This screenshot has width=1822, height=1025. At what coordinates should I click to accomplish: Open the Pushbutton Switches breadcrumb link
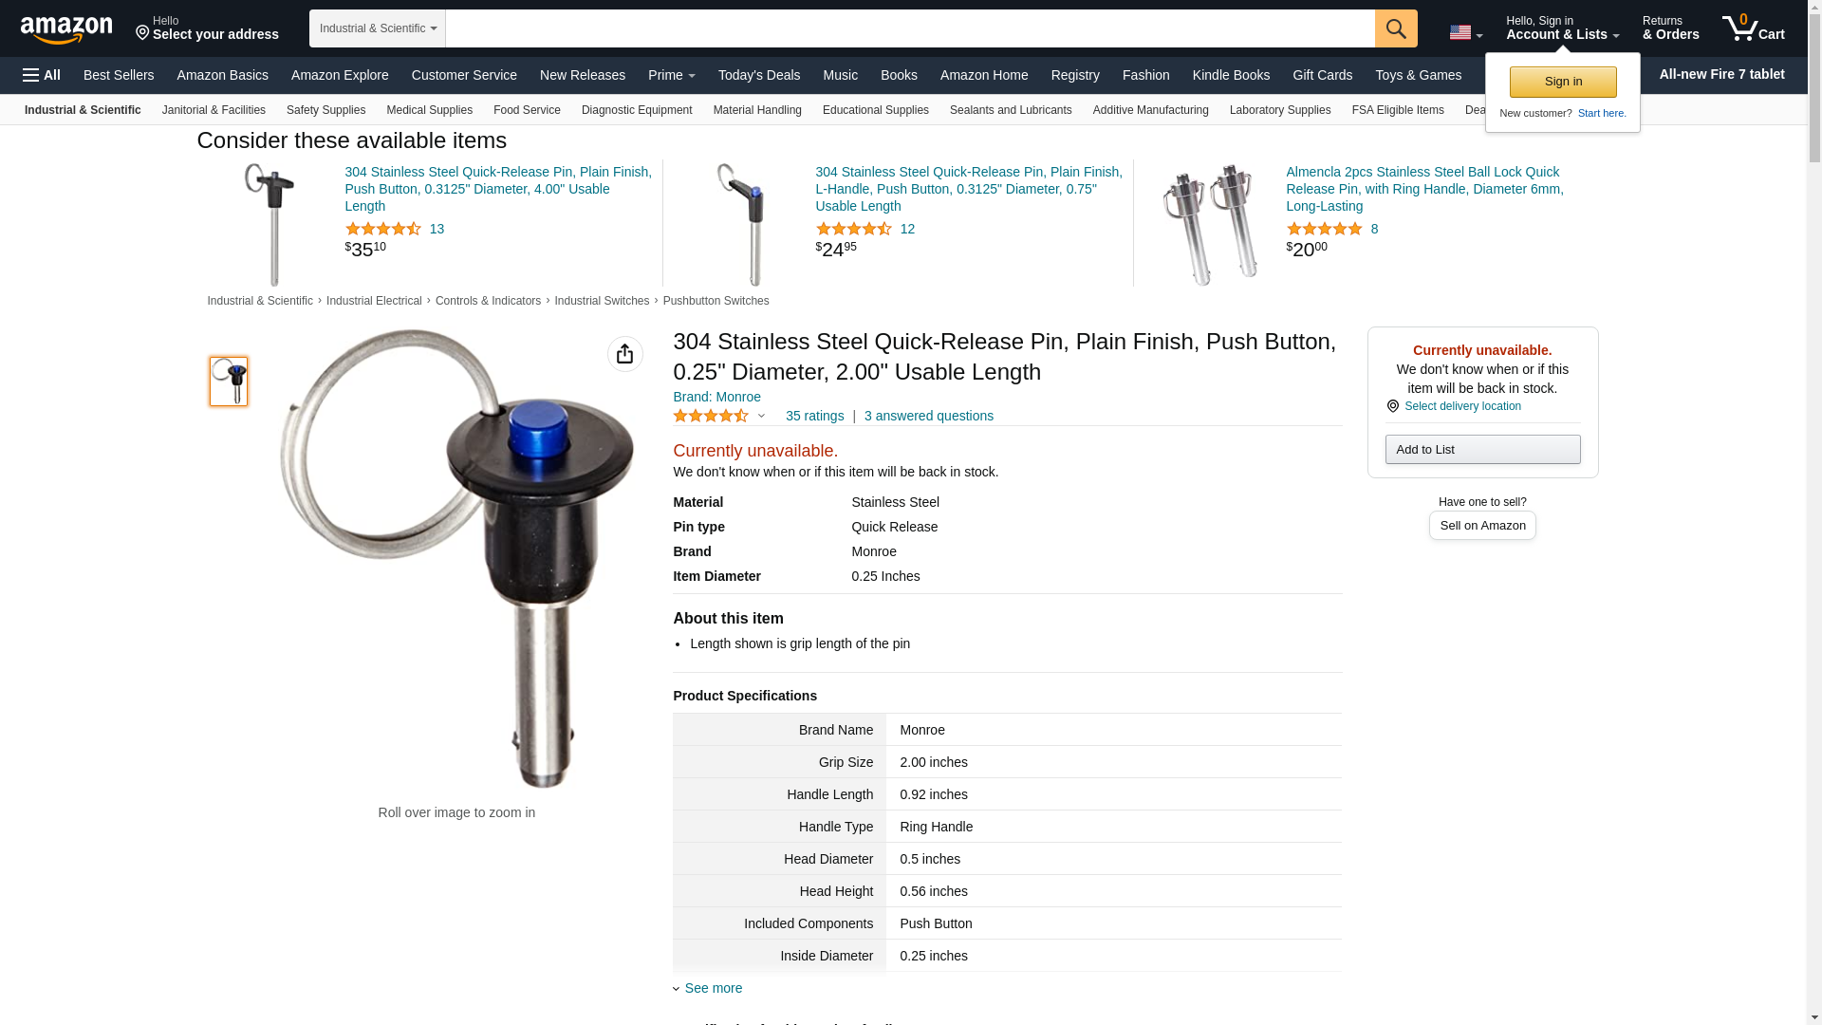[x=716, y=301]
